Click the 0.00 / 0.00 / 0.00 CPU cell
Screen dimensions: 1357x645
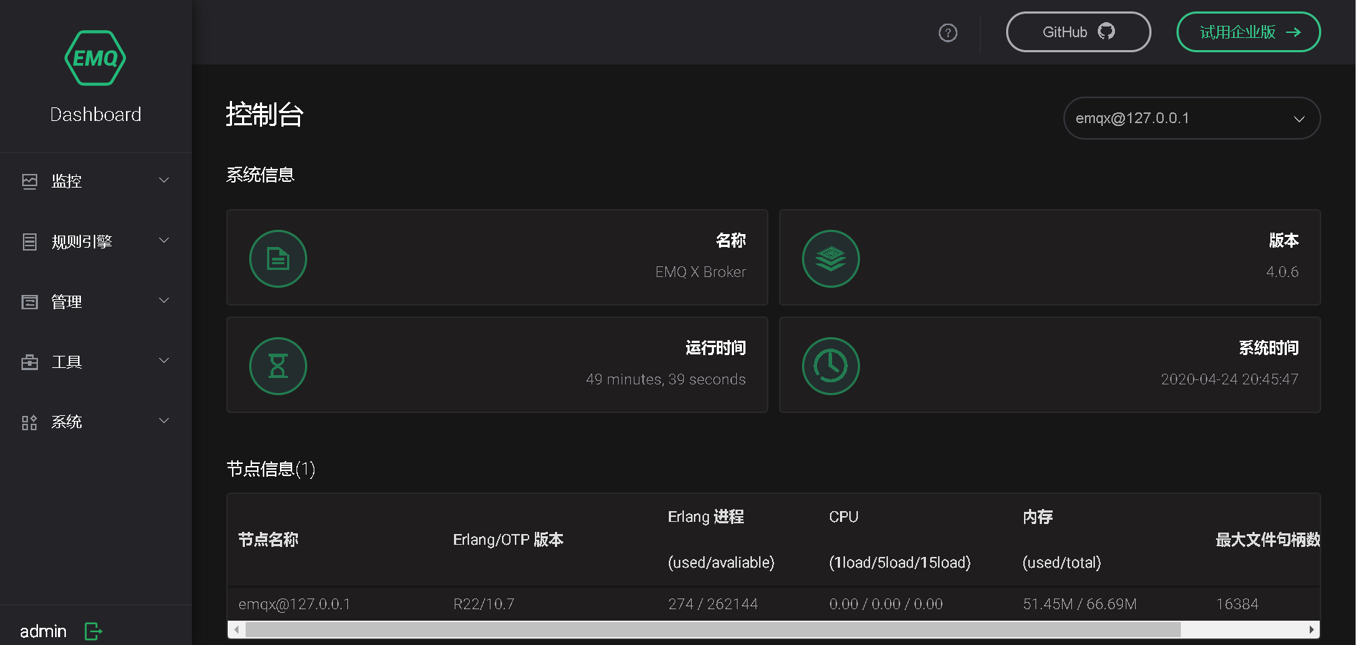886,604
